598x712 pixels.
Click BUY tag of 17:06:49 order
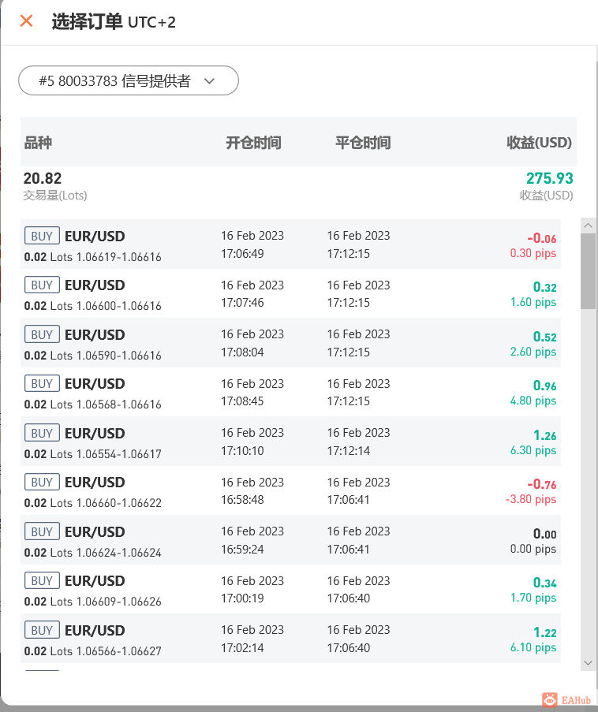[42, 236]
